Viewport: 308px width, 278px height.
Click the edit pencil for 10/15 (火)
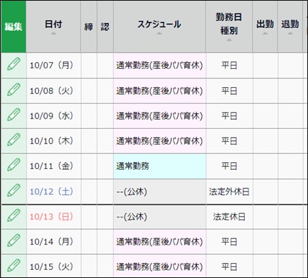coord(14,266)
